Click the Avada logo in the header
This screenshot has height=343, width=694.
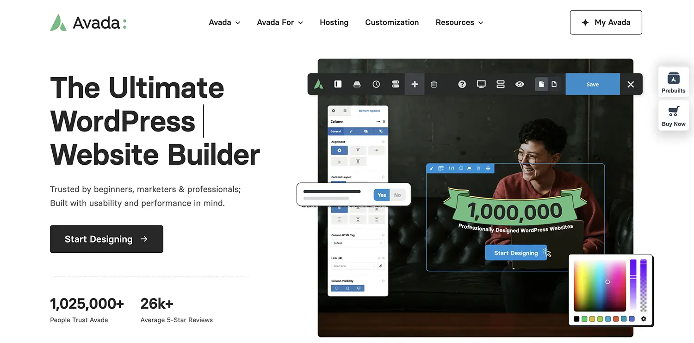pos(88,22)
